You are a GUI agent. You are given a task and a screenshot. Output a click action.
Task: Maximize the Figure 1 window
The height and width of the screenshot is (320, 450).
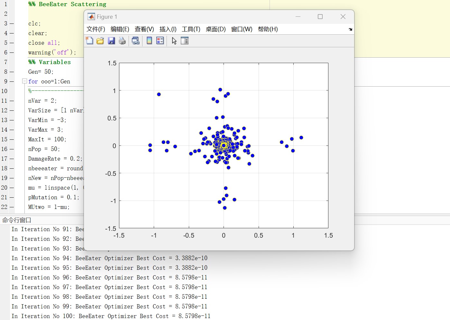coord(320,17)
